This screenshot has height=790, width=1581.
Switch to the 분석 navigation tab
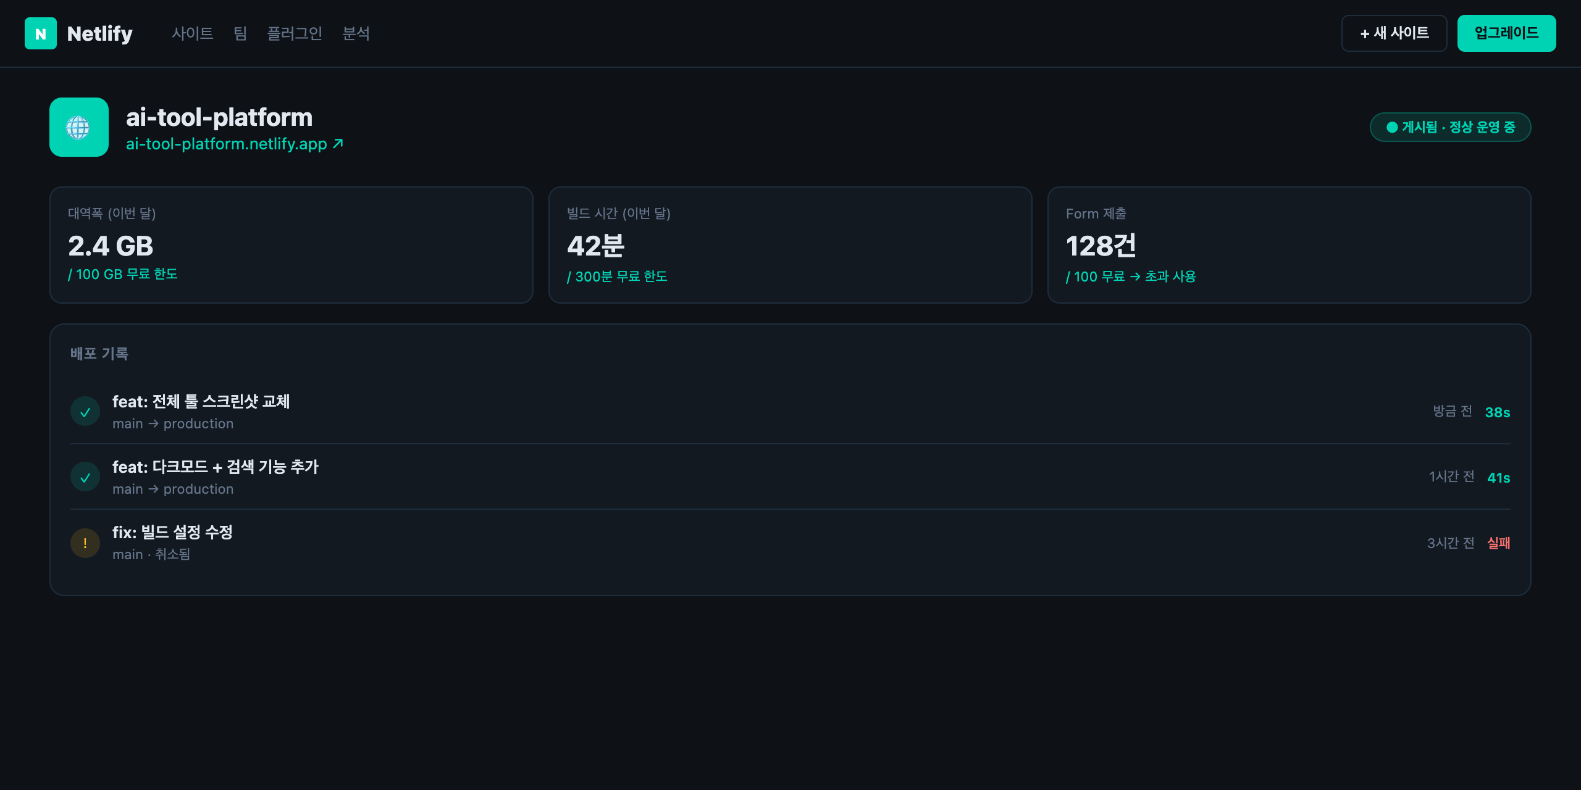pyautogui.click(x=356, y=33)
